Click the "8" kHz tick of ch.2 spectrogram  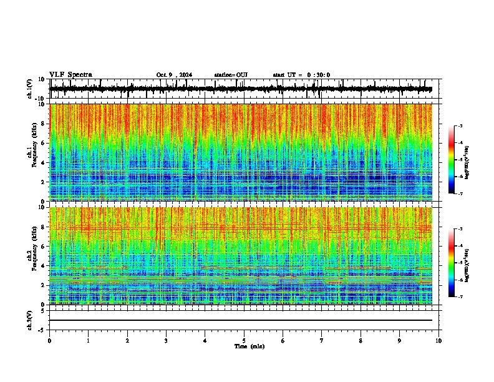(x=44, y=227)
